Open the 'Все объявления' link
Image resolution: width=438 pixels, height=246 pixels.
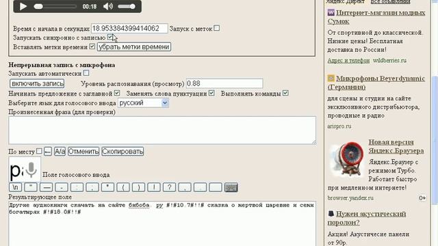click(x=390, y=2)
